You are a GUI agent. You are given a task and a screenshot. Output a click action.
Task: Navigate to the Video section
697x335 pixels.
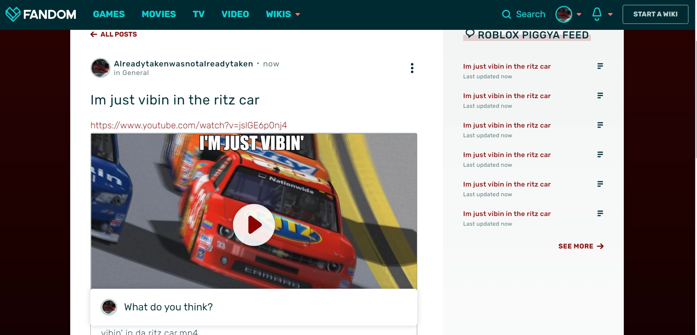click(x=235, y=14)
